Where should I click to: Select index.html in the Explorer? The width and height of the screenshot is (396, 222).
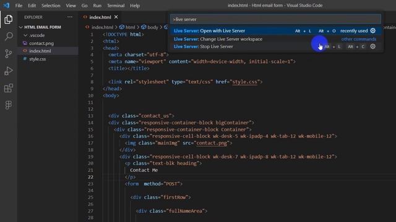[40, 51]
